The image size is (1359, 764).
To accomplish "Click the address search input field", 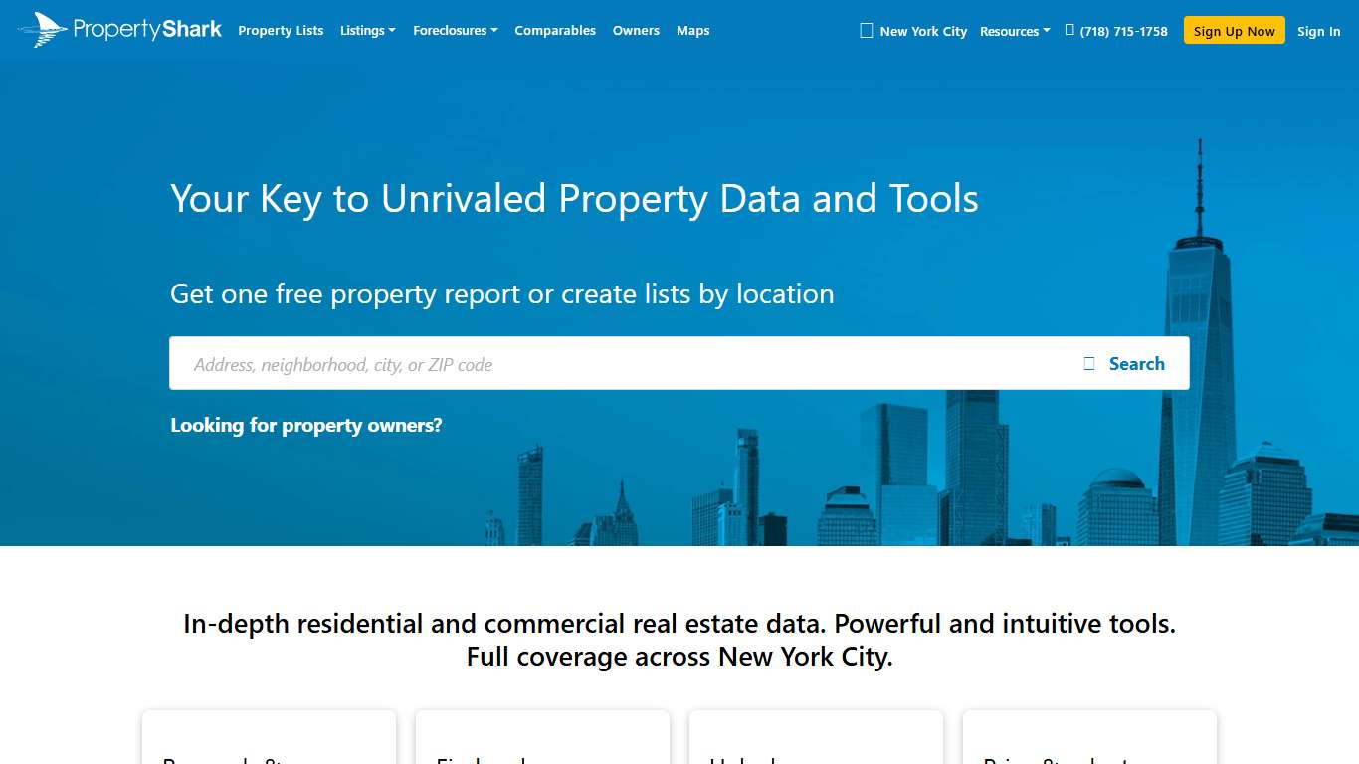I will [497, 363].
